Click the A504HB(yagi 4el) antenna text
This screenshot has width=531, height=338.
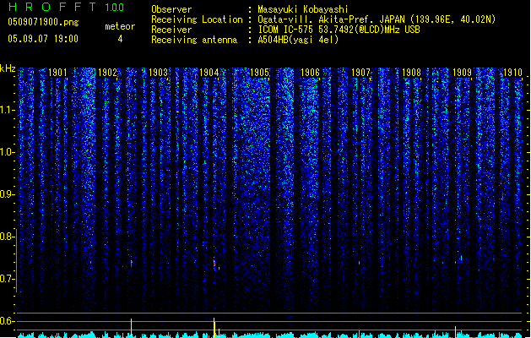(x=298, y=40)
